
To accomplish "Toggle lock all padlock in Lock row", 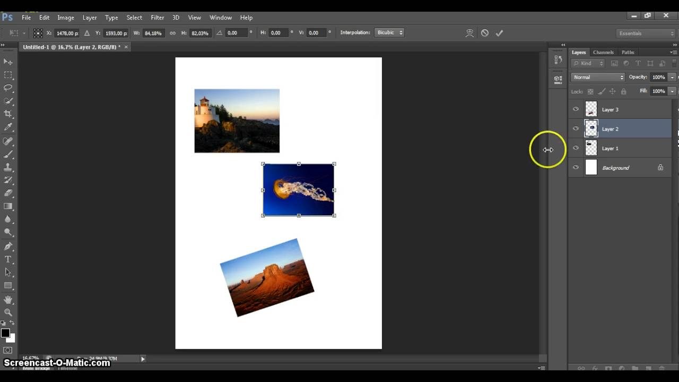I will (x=624, y=91).
